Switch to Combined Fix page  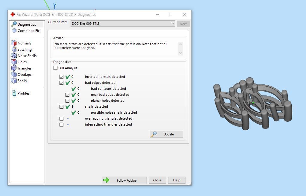click(28, 30)
